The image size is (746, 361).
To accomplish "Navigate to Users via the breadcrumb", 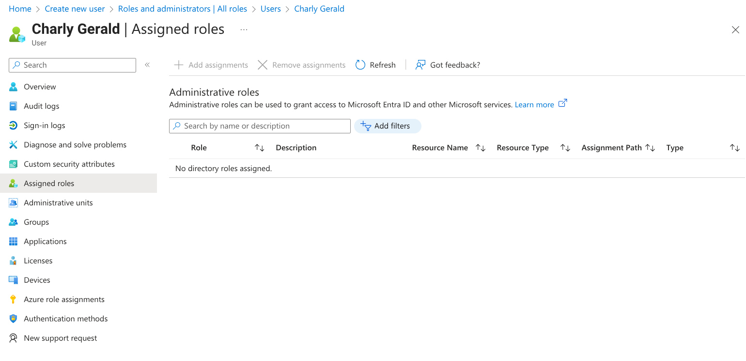I will [x=270, y=8].
